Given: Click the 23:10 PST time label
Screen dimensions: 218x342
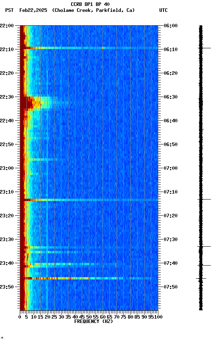Looking at the screenshot, I should click(x=7, y=192).
